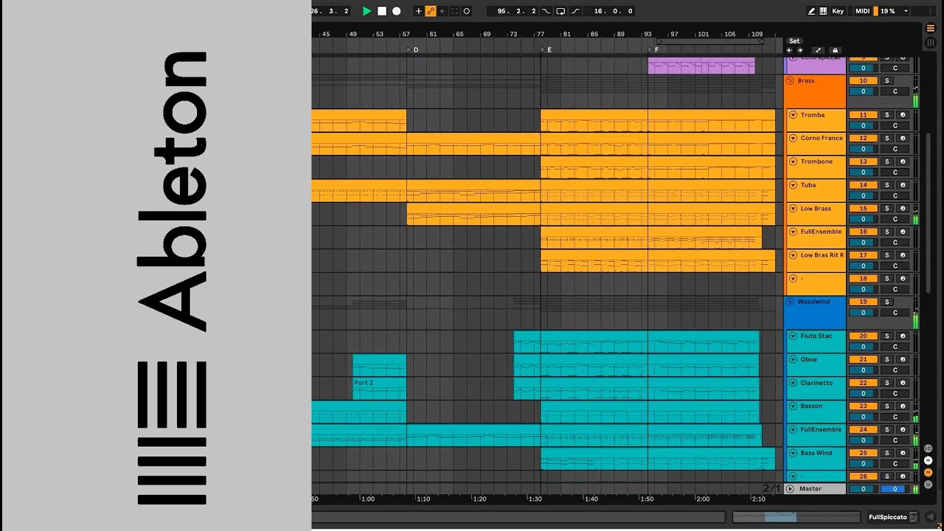The image size is (944, 531).
Task: Arm the Flute Stac track for recording
Action: coord(903,336)
